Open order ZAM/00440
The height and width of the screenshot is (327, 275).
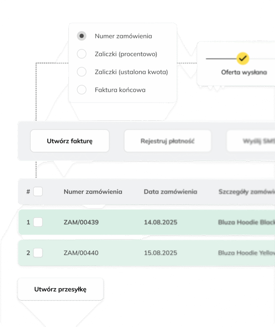(81, 253)
